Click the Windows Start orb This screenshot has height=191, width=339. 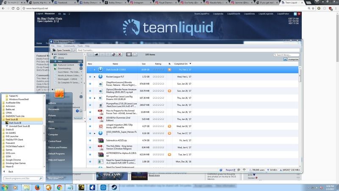[x=5, y=187]
